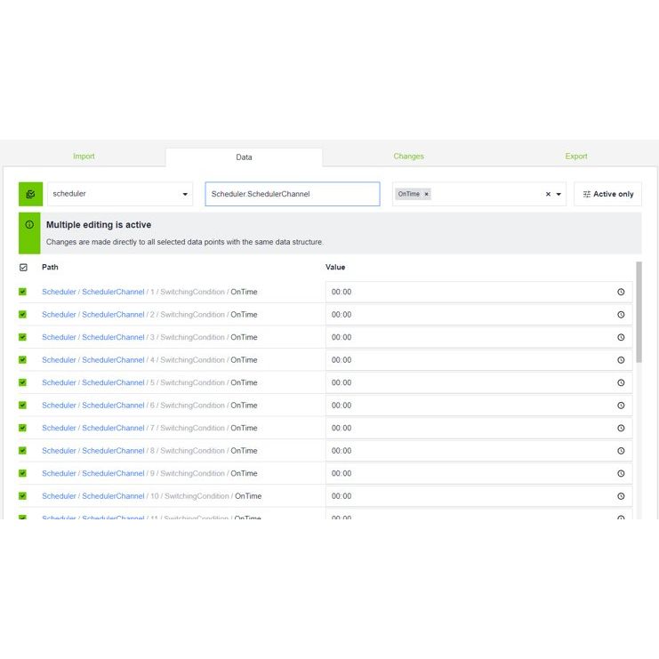
Task: Toggle the select-all checkbox beside Path
Action: point(23,268)
